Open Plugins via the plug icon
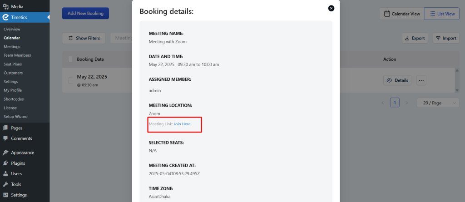Screen dimensions: 465x202 point(5,163)
